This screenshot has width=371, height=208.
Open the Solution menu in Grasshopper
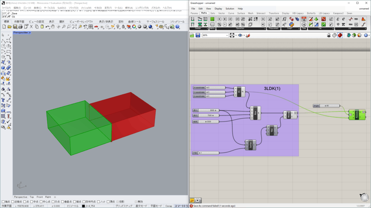(230, 8)
